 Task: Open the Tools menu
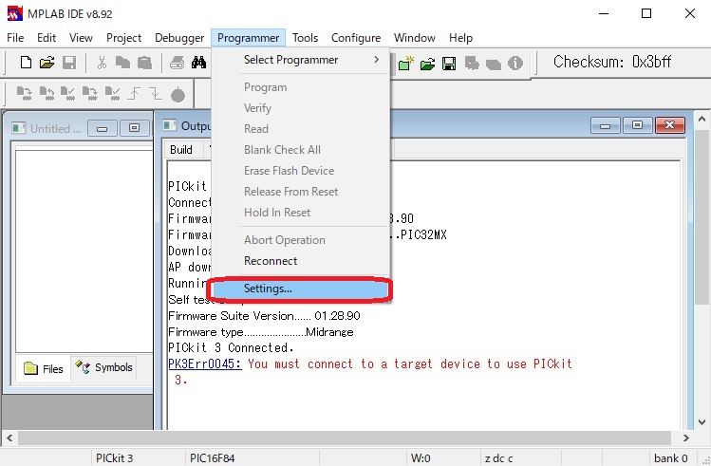305,38
